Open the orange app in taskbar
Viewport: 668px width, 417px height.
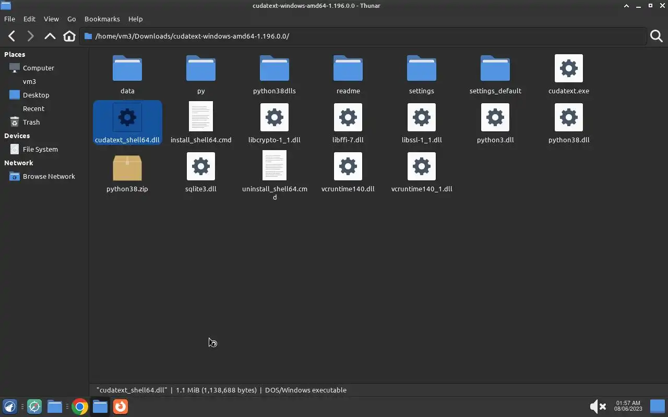click(x=121, y=407)
